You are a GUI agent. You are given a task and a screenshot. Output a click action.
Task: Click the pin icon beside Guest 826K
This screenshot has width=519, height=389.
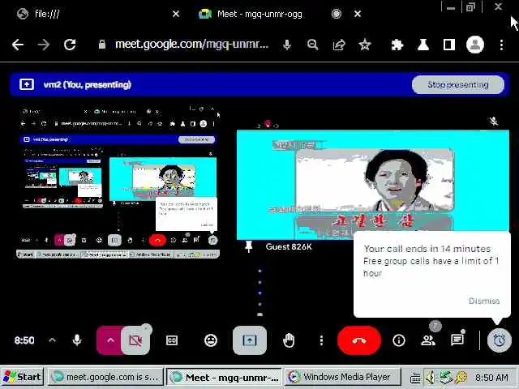(249, 246)
